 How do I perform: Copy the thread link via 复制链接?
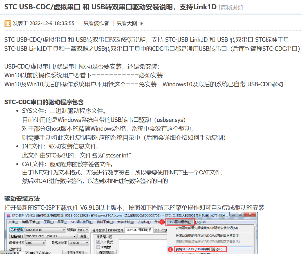click(x=231, y=8)
